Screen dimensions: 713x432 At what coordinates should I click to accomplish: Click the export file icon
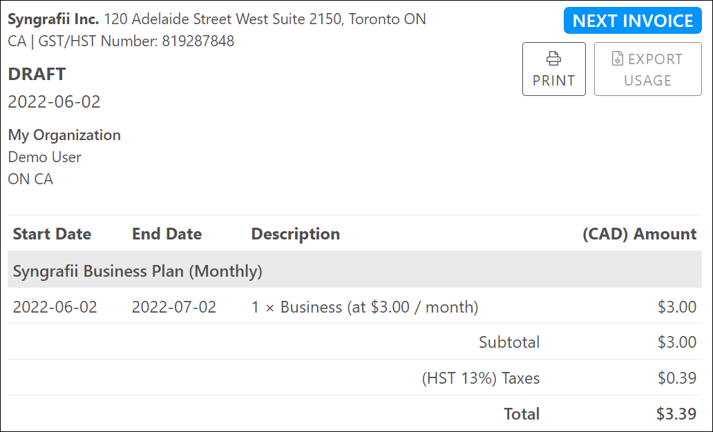pyautogui.click(x=618, y=59)
